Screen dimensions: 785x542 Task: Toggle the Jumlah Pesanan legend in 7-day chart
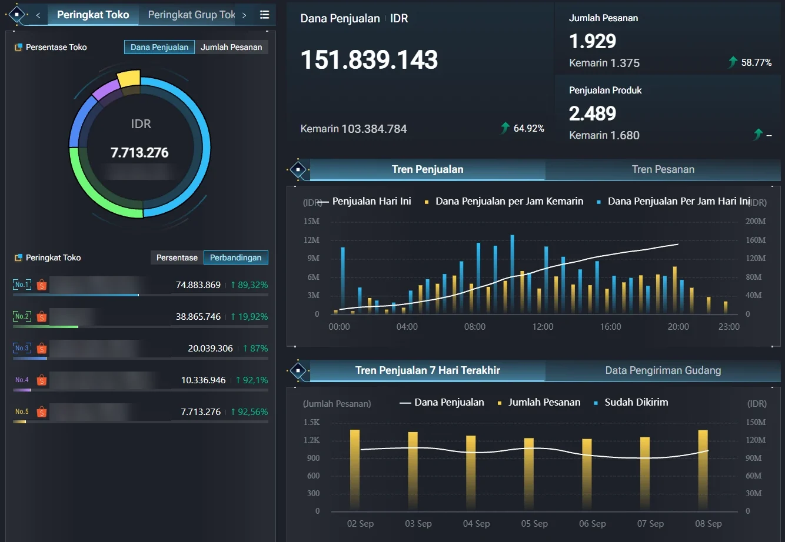coord(539,402)
